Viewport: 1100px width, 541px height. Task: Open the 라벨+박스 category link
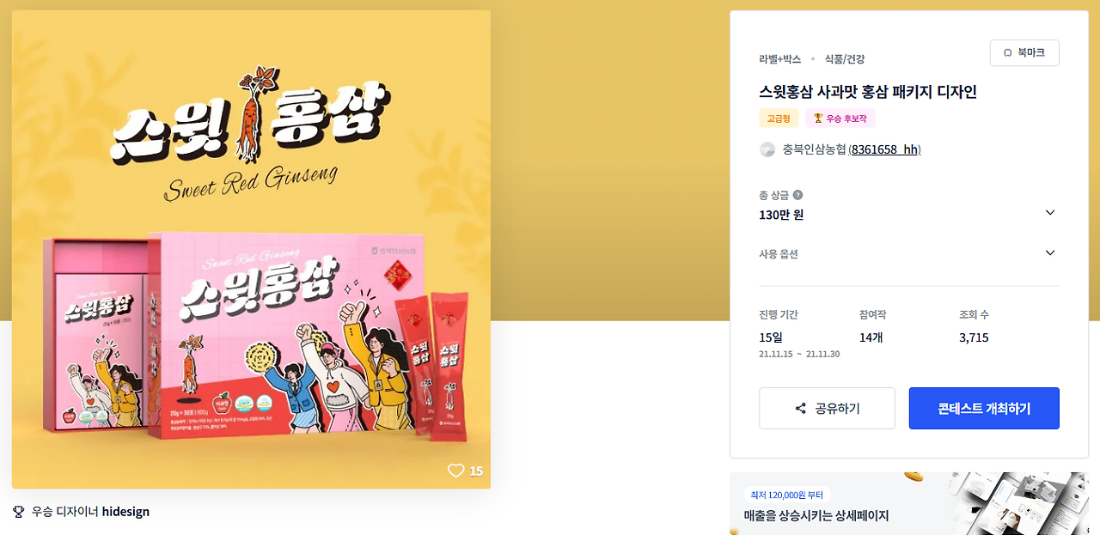click(x=779, y=59)
